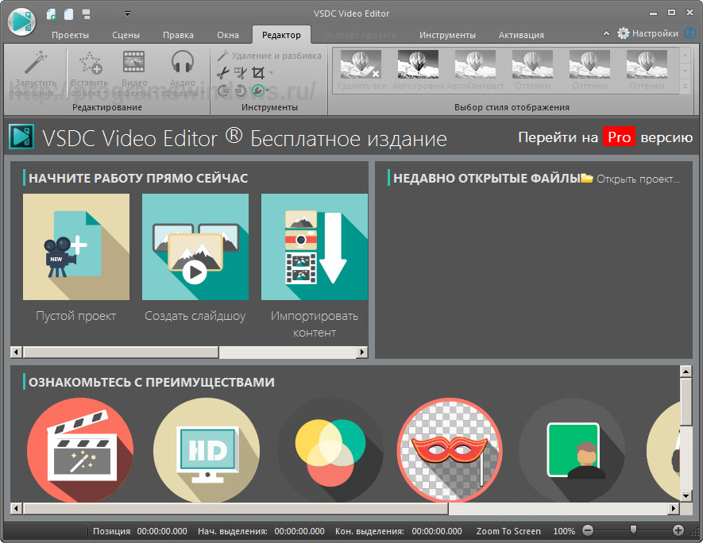Open the Правка tab
The image size is (703, 543).
pos(178,35)
